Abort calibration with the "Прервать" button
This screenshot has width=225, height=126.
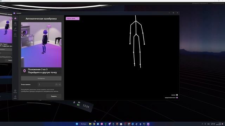click(54, 96)
